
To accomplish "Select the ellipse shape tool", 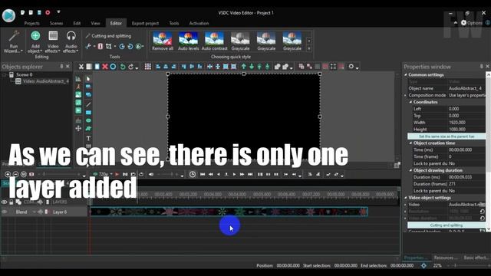I will point(88,120).
